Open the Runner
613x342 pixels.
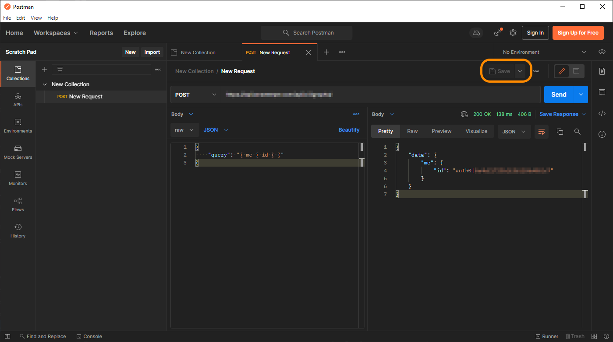coord(547,336)
